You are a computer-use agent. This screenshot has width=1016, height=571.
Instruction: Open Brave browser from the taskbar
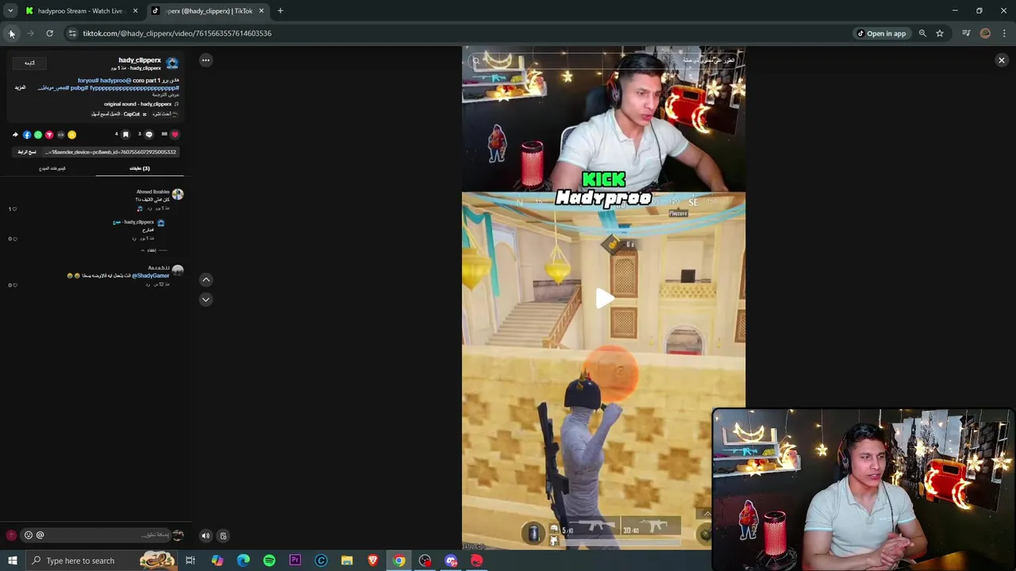click(x=373, y=561)
